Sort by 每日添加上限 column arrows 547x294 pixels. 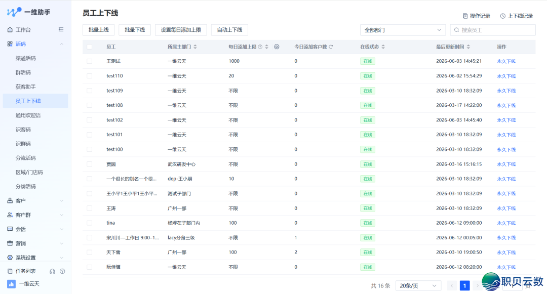[266, 47]
